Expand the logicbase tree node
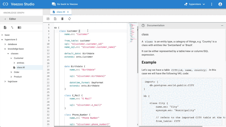This screenshot has height=127, width=226. click(5, 81)
